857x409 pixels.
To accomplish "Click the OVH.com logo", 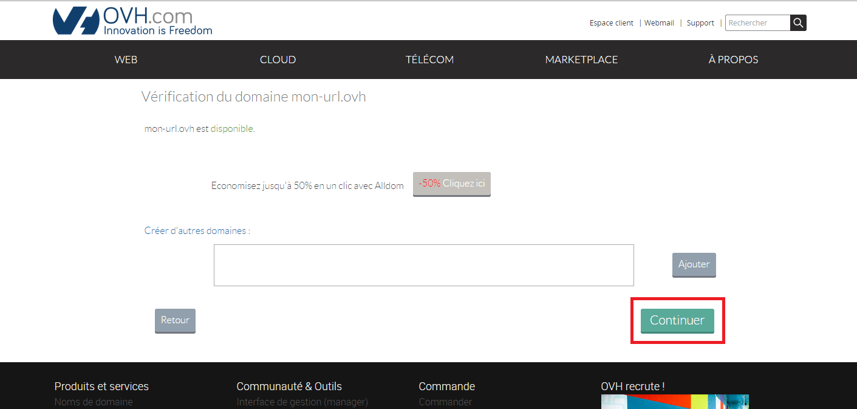I will coord(132,21).
